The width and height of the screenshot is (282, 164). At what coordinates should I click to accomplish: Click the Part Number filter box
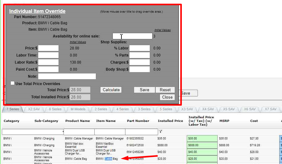[141, 132]
